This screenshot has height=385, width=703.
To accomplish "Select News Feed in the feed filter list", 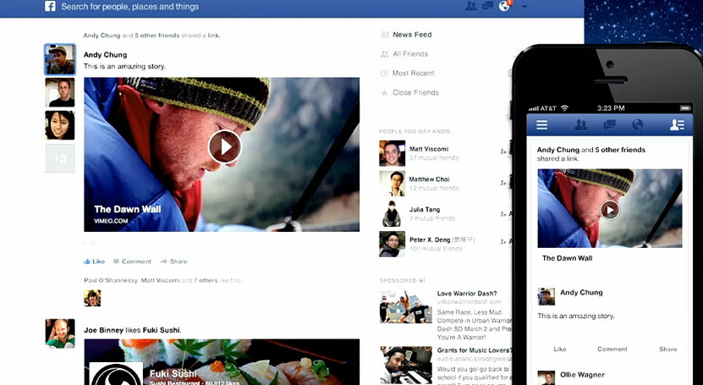I will 412,35.
